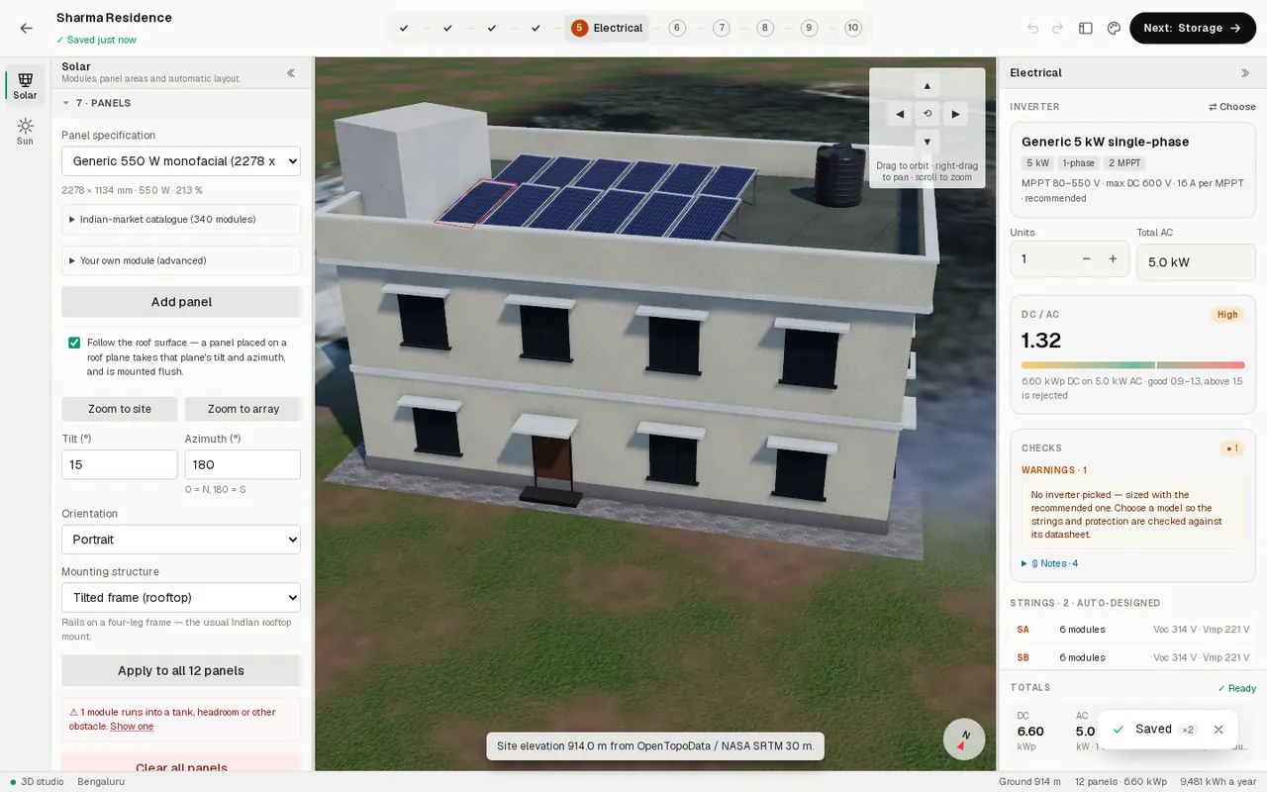
Task: Select string SB row
Action: point(1132,657)
